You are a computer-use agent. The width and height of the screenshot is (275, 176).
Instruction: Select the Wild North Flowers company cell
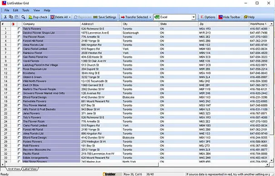click(x=51, y=81)
